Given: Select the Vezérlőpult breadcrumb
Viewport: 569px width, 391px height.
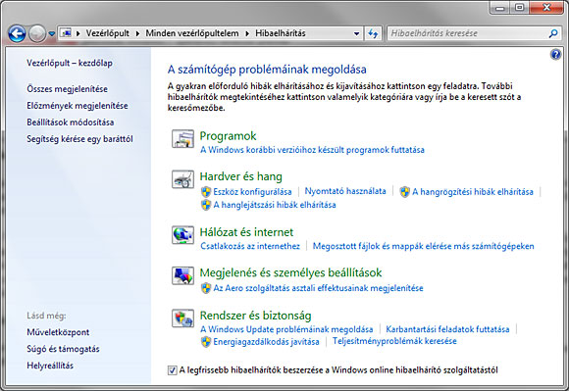Looking at the screenshot, I should pyautogui.click(x=107, y=33).
